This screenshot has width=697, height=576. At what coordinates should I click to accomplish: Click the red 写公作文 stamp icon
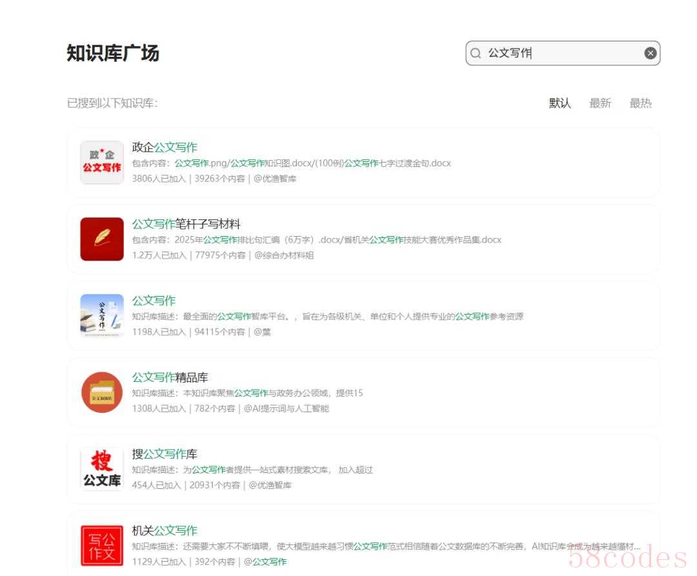click(x=102, y=545)
